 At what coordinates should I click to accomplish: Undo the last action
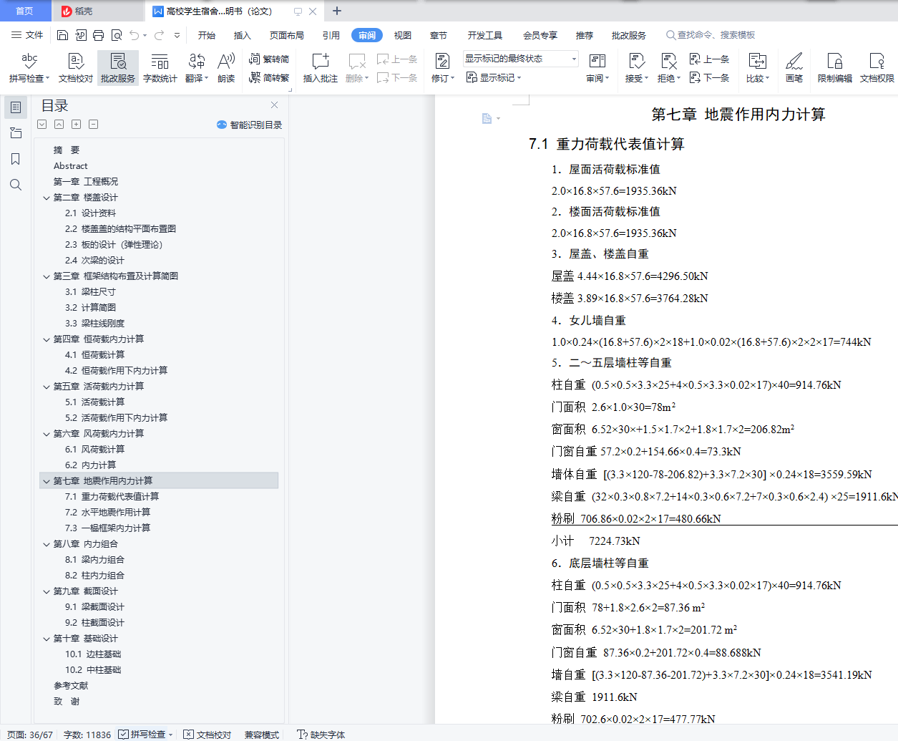pyautogui.click(x=135, y=35)
